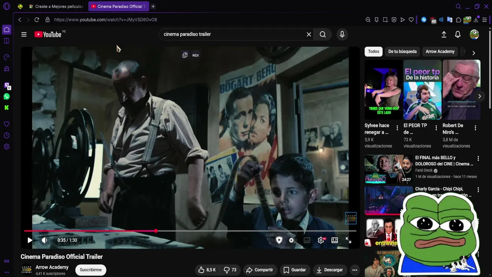This screenshot has width=492, height=277.
Task: Pin page with toolbar pin icon
Action: coord(376,20)
